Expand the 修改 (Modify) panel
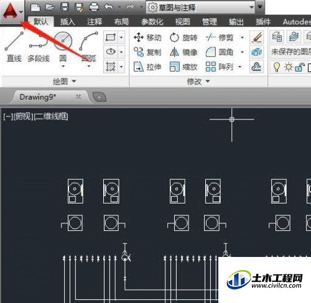Viewport: 311px width, 303px height. tap(198, 82)
